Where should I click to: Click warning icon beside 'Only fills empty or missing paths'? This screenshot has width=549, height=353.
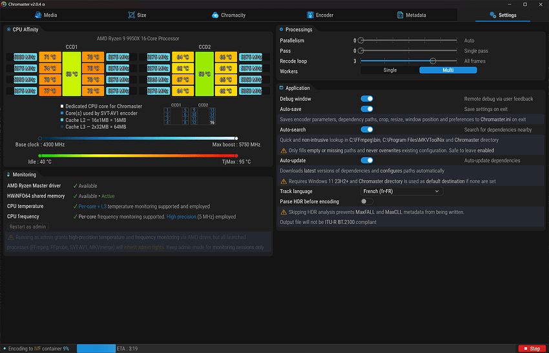point(284,150)
